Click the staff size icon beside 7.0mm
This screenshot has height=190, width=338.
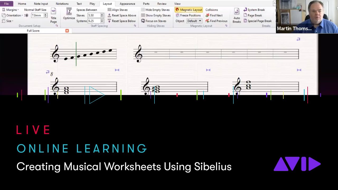tap(26, 15)
